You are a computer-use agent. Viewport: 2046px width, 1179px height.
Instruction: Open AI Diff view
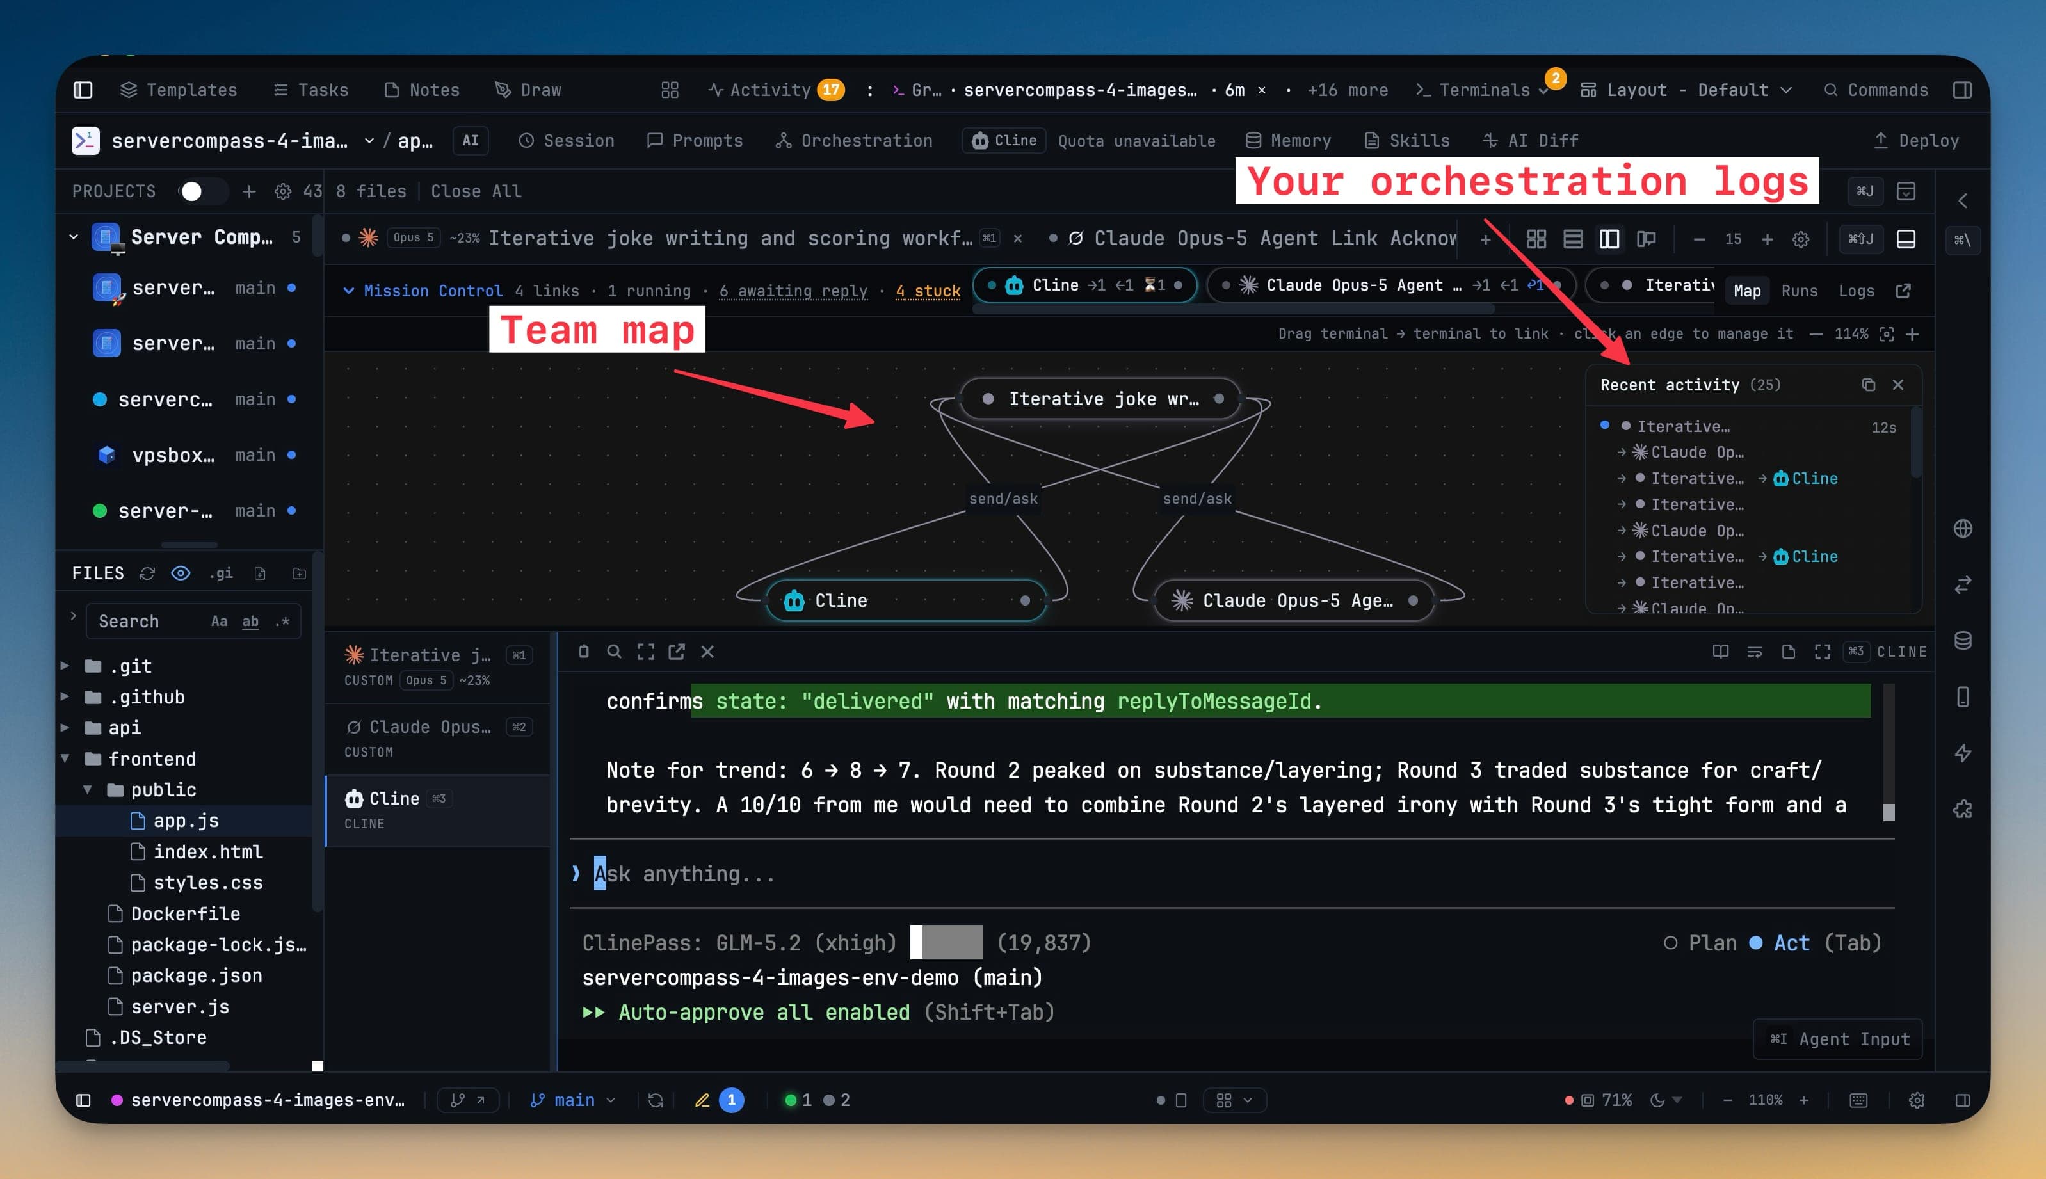(x=1529, y=141)
